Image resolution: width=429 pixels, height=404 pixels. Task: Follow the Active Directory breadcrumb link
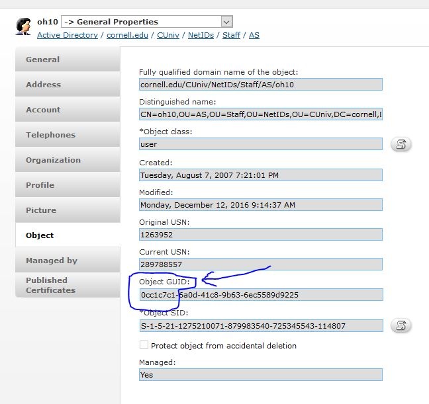pos(68,35)
